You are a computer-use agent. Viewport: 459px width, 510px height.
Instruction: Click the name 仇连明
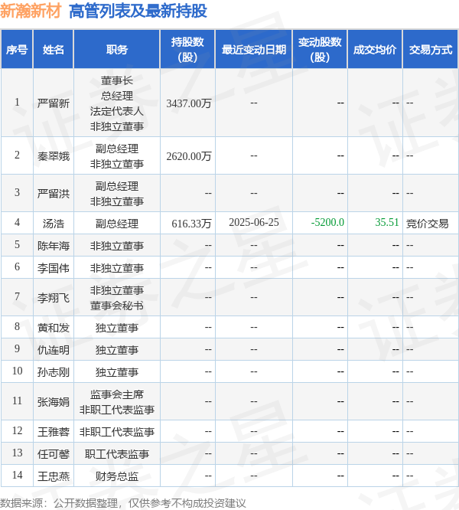click(x=54, y=350)
